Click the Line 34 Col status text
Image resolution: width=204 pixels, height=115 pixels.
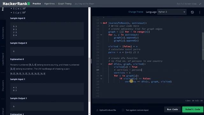[x=194, y=101]
